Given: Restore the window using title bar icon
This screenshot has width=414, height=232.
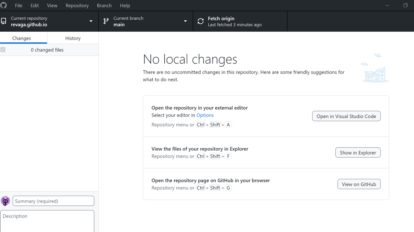Looking at the screenshot, I should (x=406, y=6).
